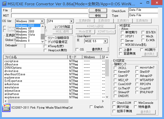Click the OS list scroll-up arrow
The height and width of the screenshot is (119, 164).
click(x=42, y=26)
